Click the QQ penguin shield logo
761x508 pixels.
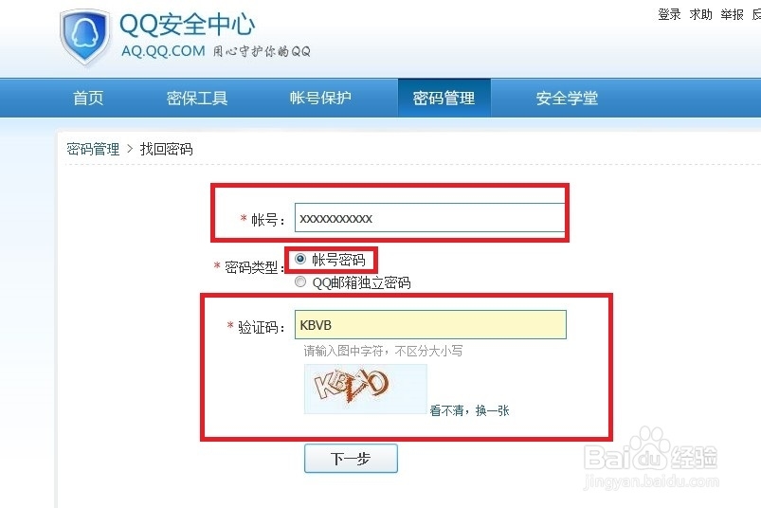(x=84, y=37)
